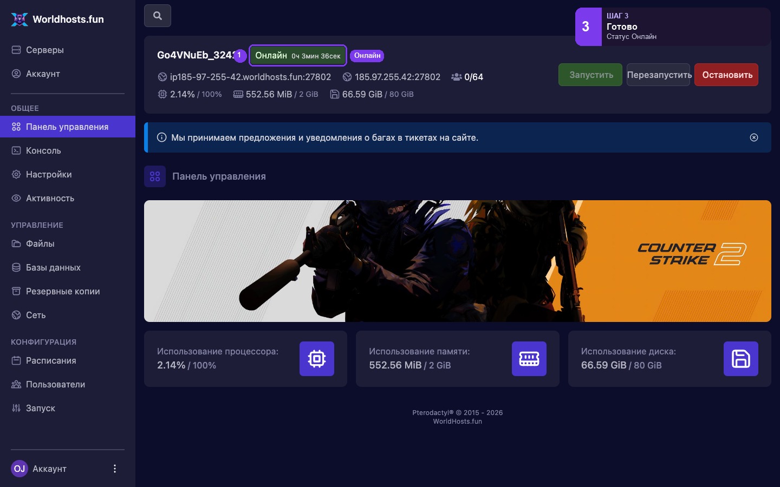
Task: Click the red Остановить button
Action: [x=726, y=75]
